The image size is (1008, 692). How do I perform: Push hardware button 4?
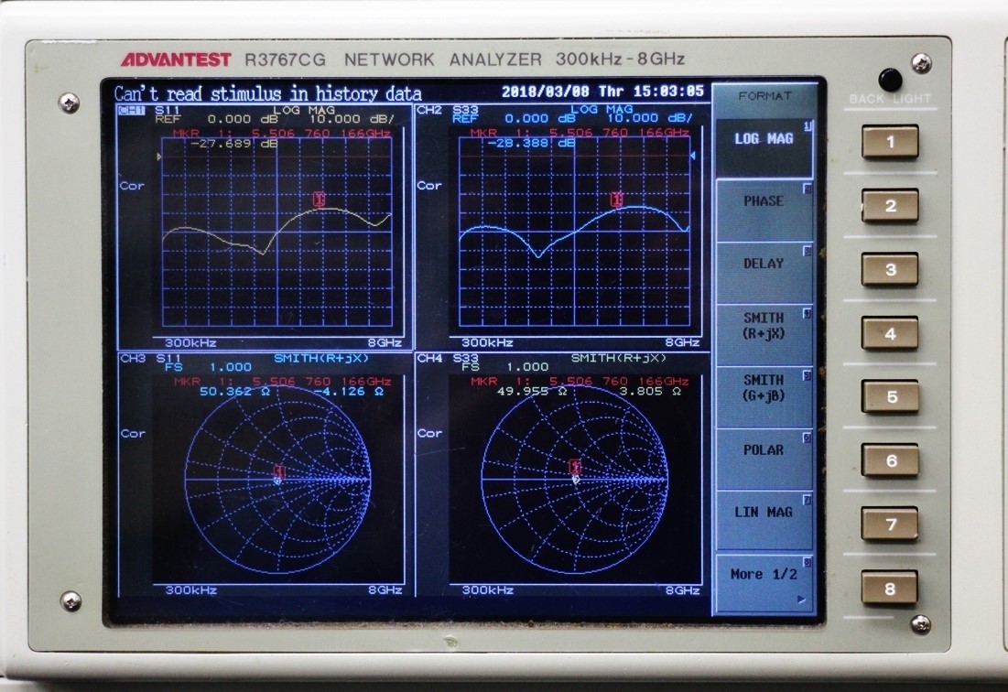(x=890, y=333)
